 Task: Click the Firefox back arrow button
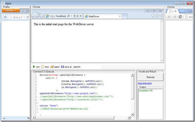(x=5, y=17)
